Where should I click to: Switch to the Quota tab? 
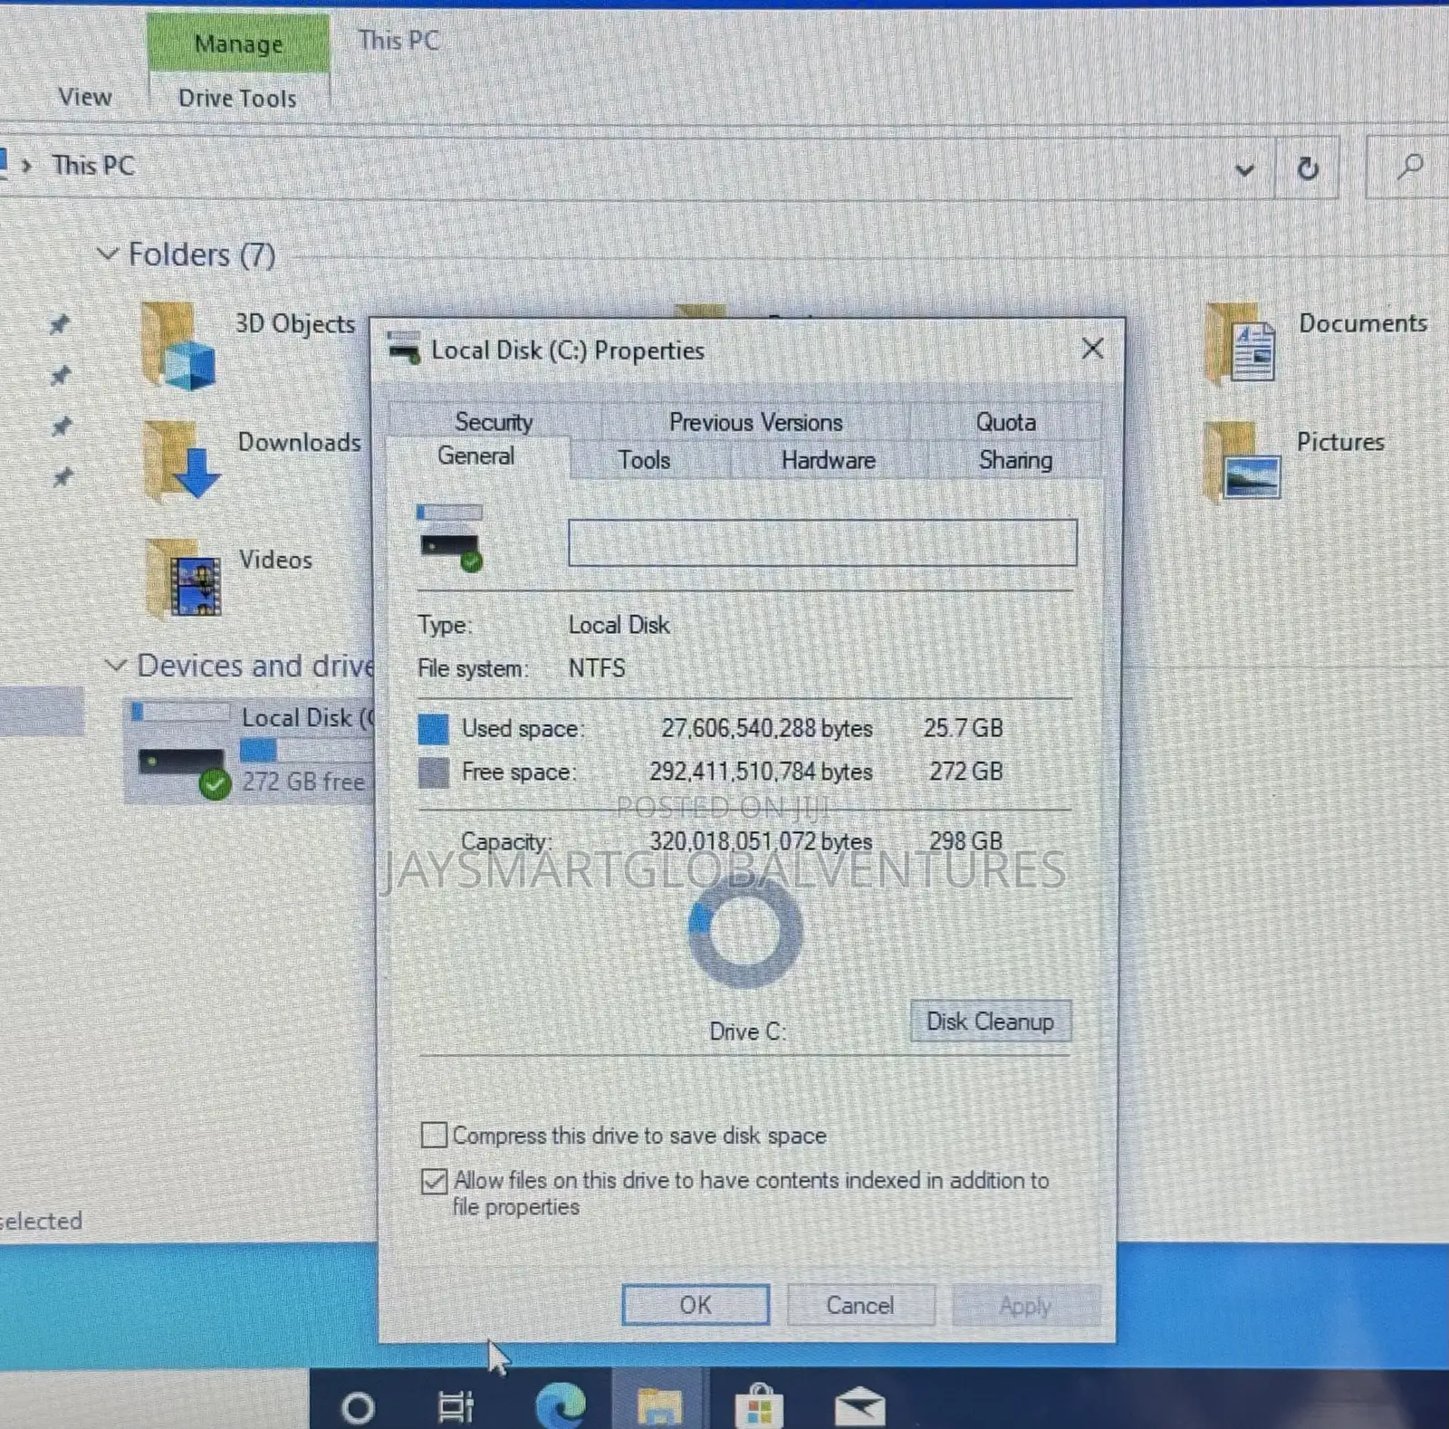click(x=1005, y=422)
